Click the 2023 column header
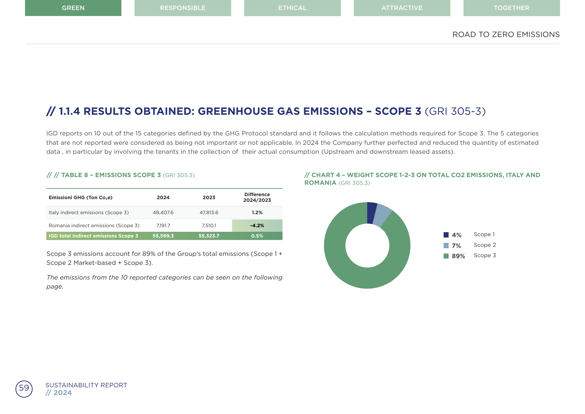The image size is (585, 414). (x=209, y=197)
